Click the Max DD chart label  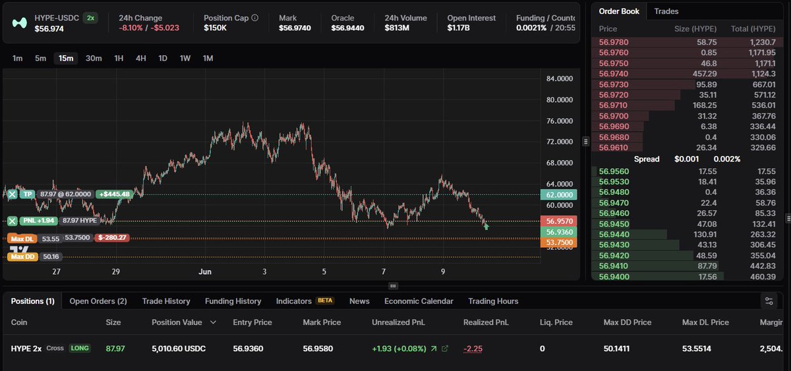point(22,256)
